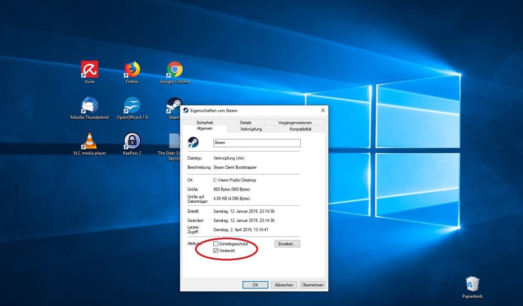Click the size value 969 Bytes
This screenshot has height=306, width=523.
(x=232, y=189)
